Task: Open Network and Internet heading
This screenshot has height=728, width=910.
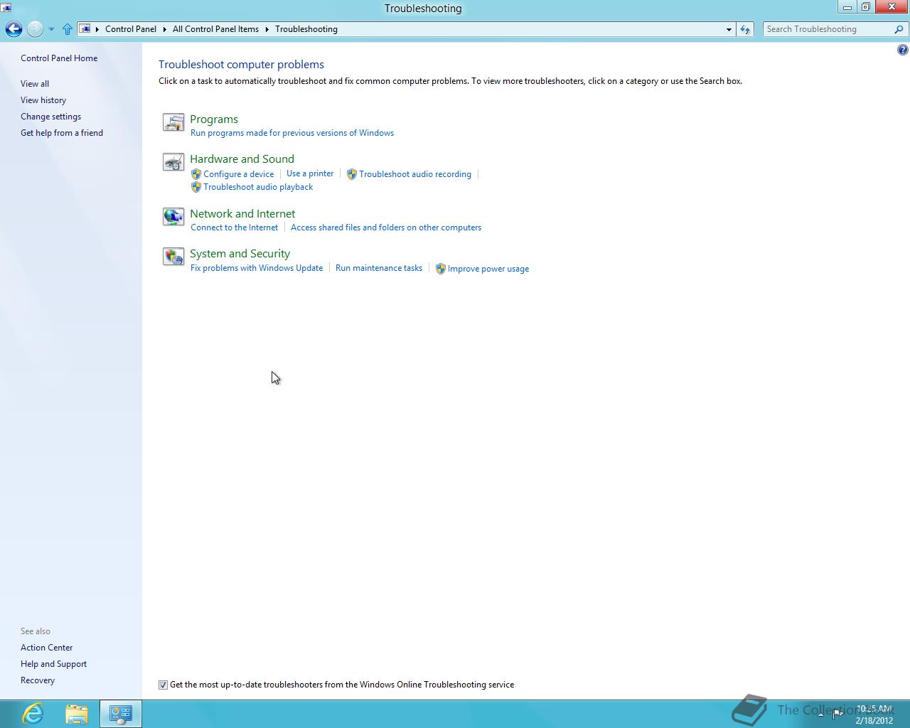Action: (242, 214)
